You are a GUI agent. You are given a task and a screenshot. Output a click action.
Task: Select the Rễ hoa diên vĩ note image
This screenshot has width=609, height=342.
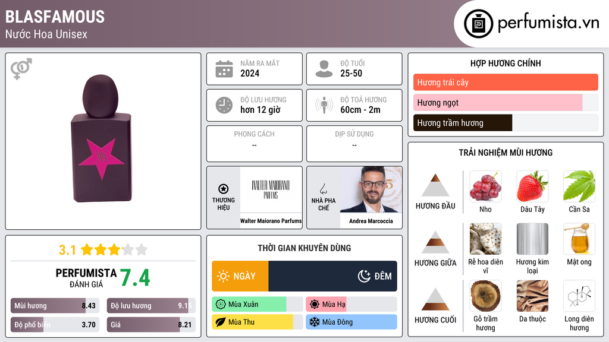tap(485, 239)
